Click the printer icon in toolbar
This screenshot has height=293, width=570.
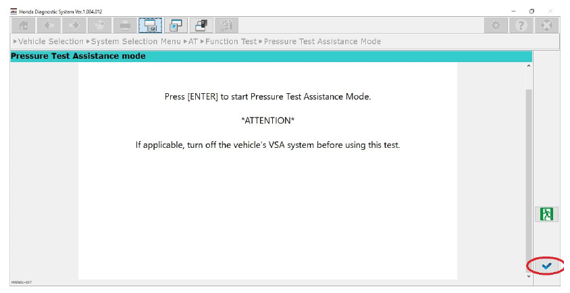pos(126,25)
